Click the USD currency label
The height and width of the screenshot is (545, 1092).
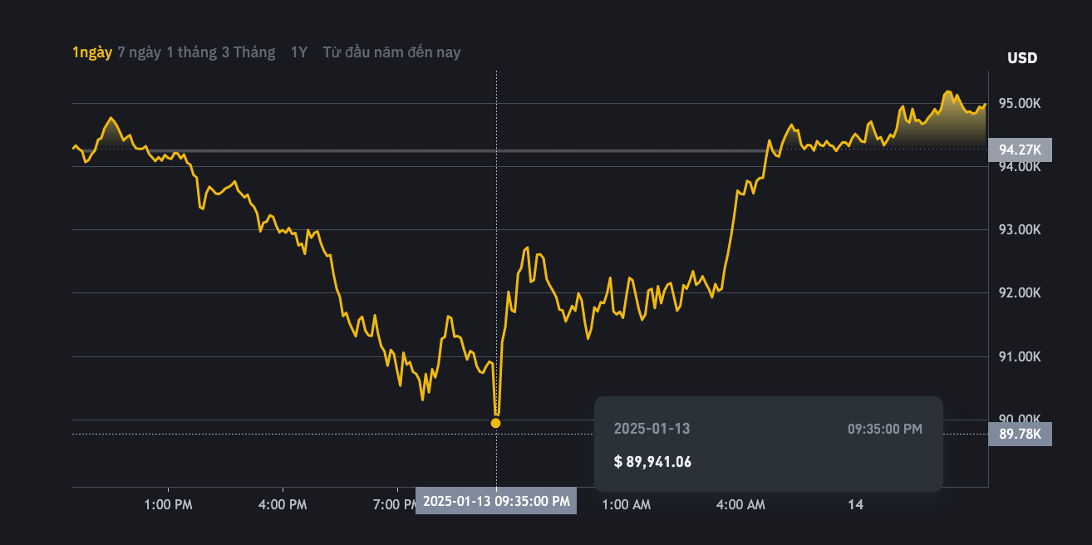coord(1021,58)
